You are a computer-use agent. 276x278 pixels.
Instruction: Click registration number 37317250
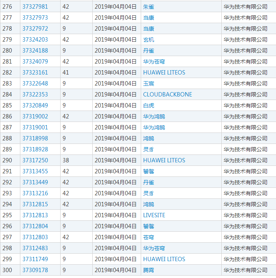[35, 160]
